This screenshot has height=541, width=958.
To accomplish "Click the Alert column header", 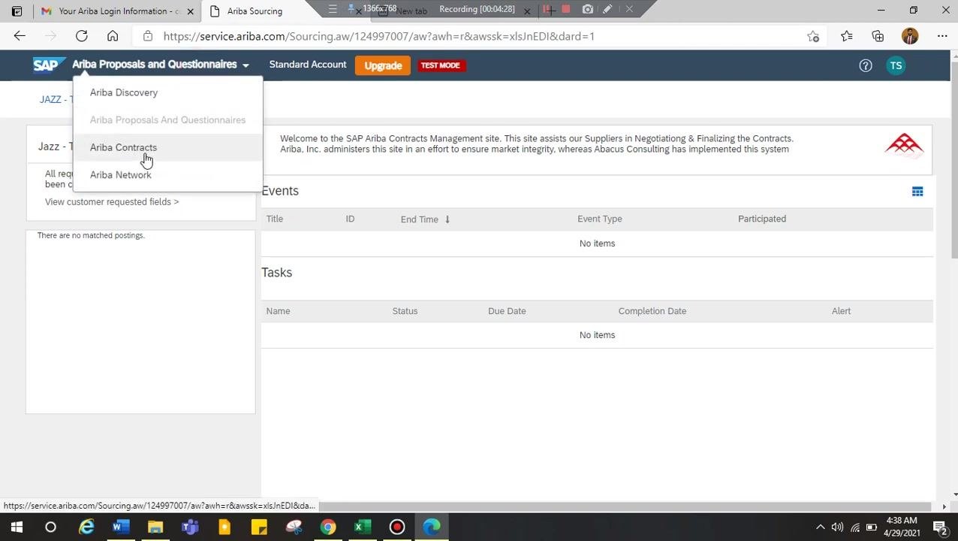I will click(841, 311).
